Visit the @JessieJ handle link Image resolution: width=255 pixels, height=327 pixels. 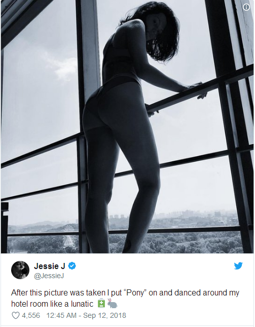coord(49,276)
